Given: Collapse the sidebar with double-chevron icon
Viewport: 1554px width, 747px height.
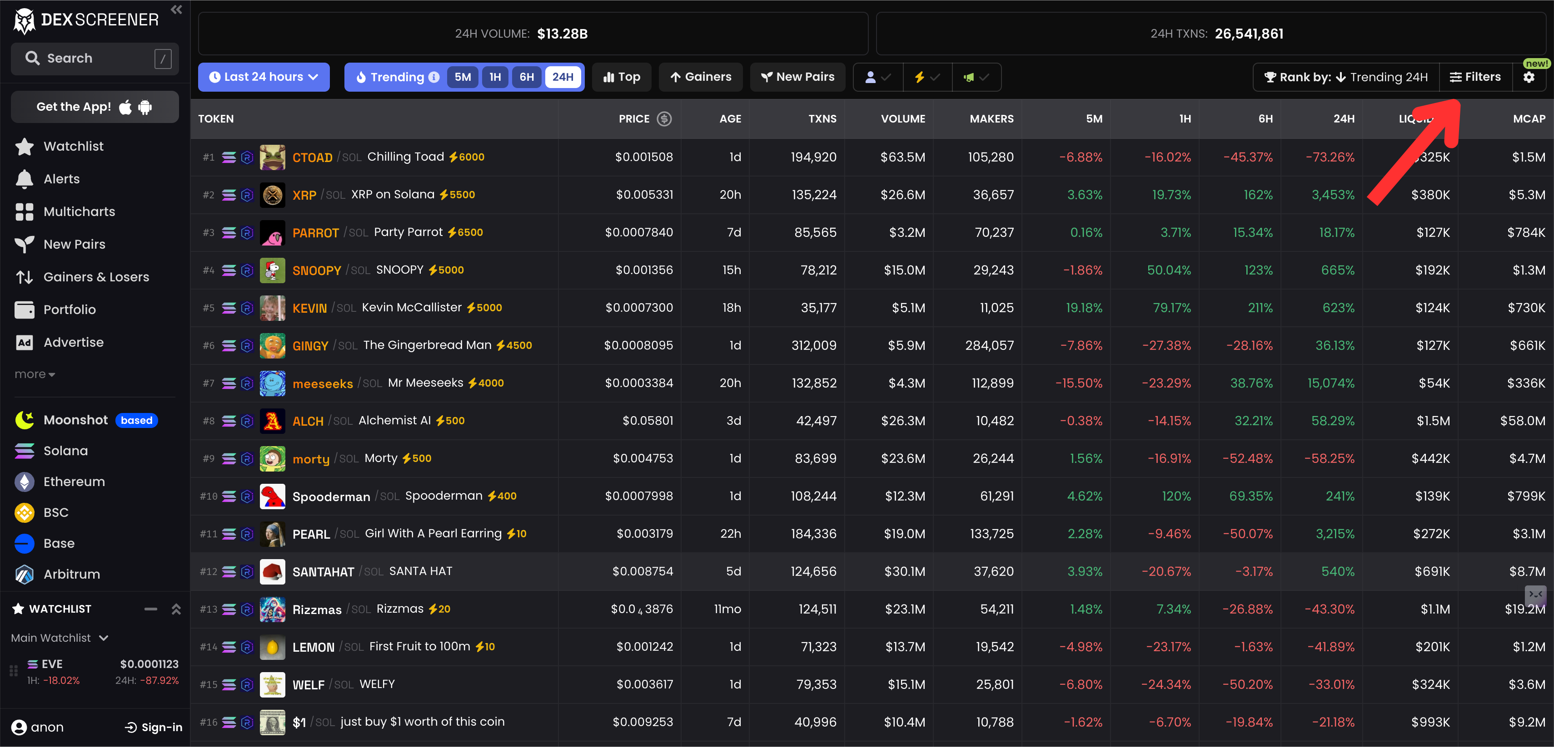Looking at the screenshot, I should (x=176, y=10).
